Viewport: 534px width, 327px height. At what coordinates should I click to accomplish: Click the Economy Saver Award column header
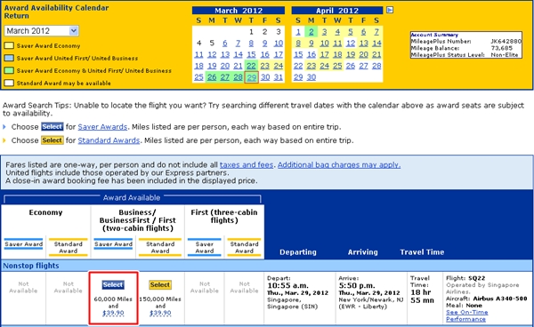[23, 244]
